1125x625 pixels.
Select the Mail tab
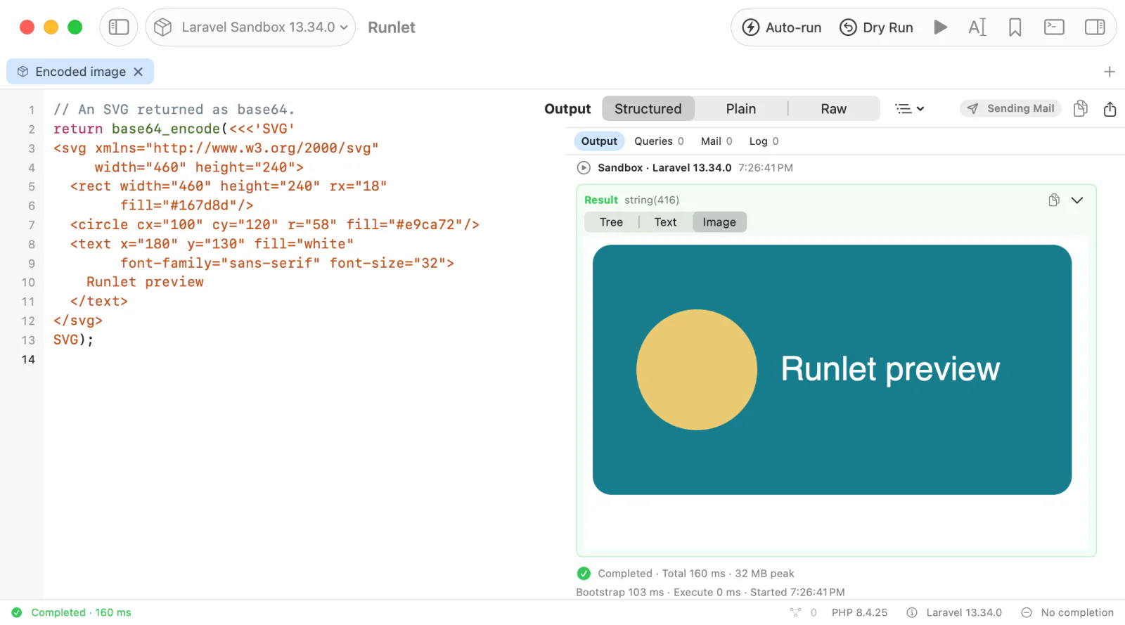pos(716,141)
